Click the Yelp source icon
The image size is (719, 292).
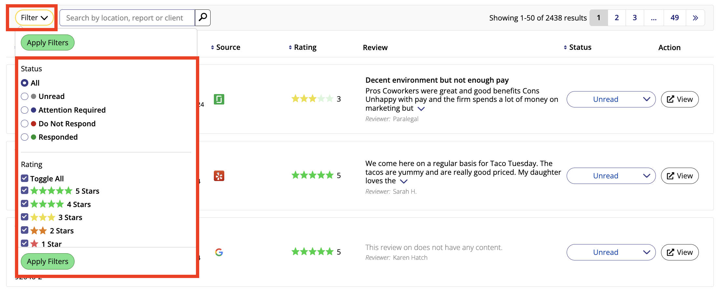tap(219, 176)
